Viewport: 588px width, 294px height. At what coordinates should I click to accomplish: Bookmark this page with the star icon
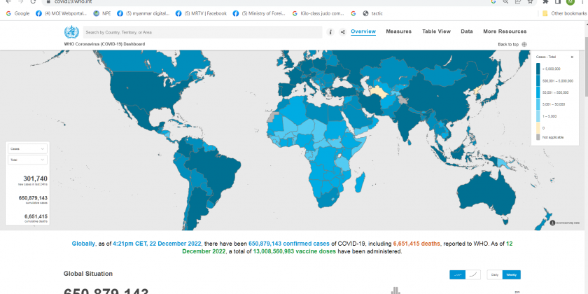coord(531,2)
